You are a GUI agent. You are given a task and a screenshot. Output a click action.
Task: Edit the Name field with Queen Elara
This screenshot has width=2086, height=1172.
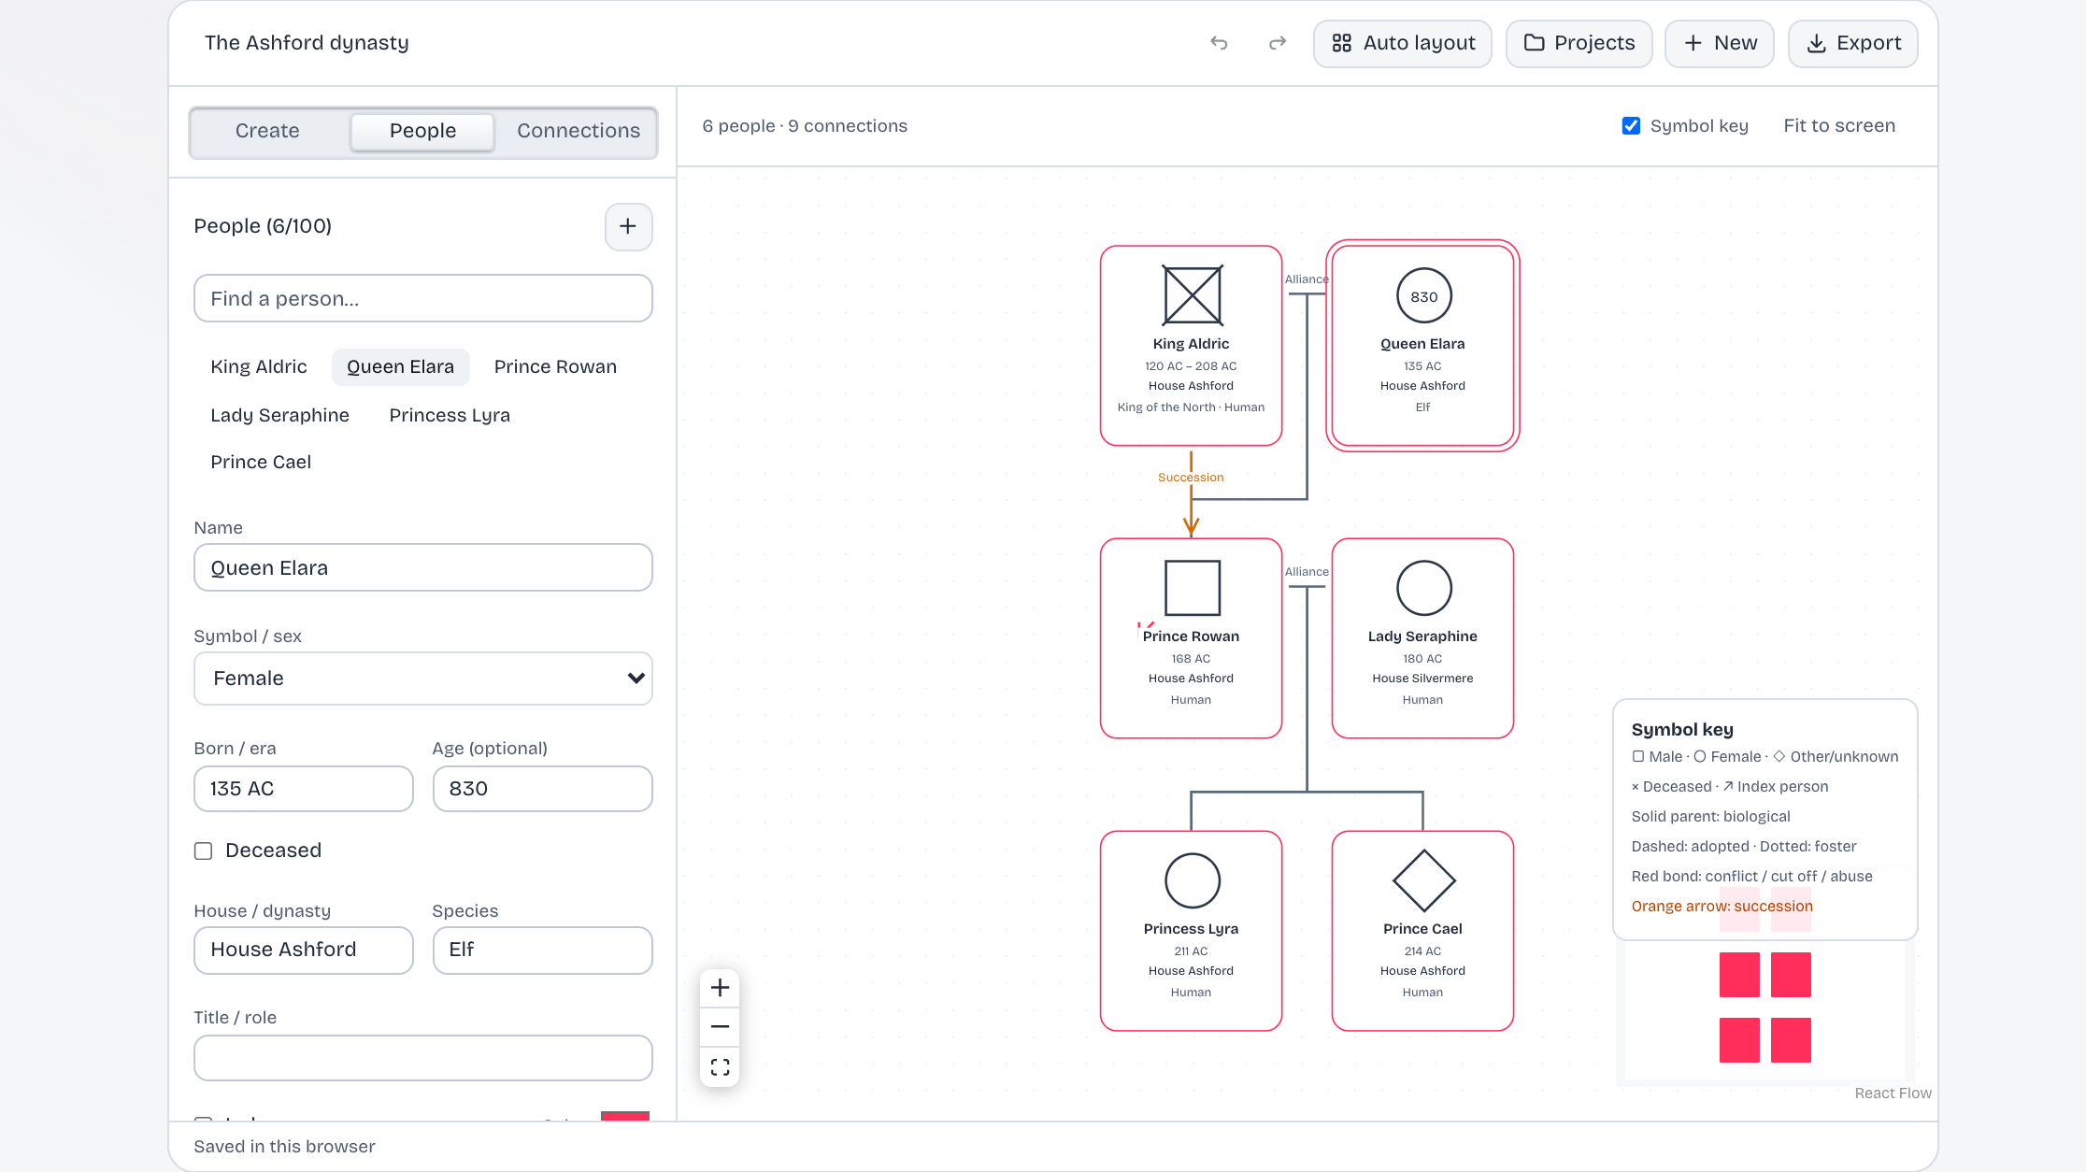(422, 567)
